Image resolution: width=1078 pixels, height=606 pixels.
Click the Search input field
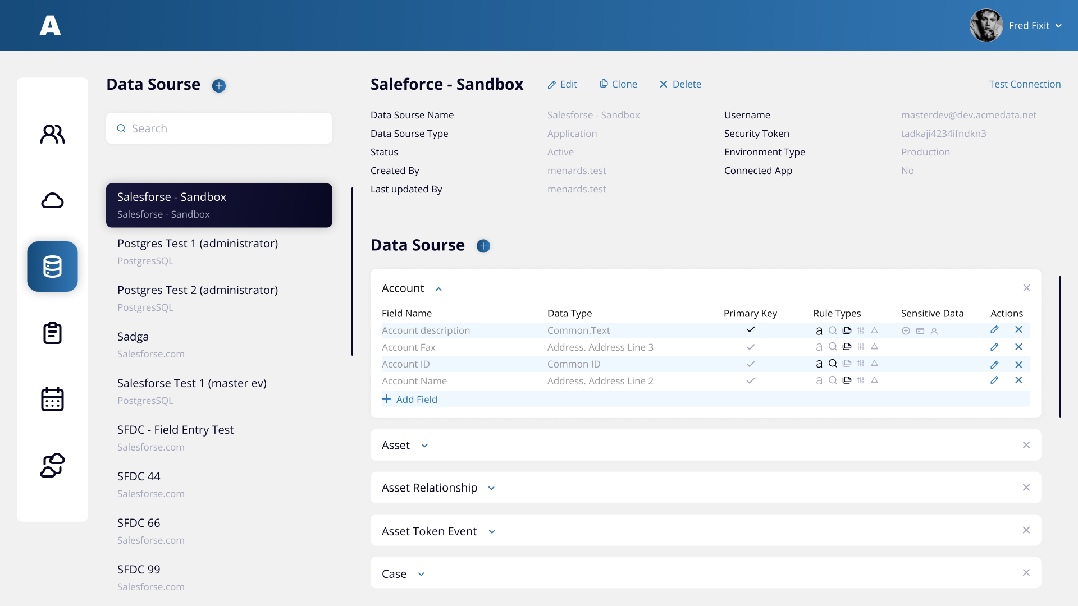(x=225, y=128)
